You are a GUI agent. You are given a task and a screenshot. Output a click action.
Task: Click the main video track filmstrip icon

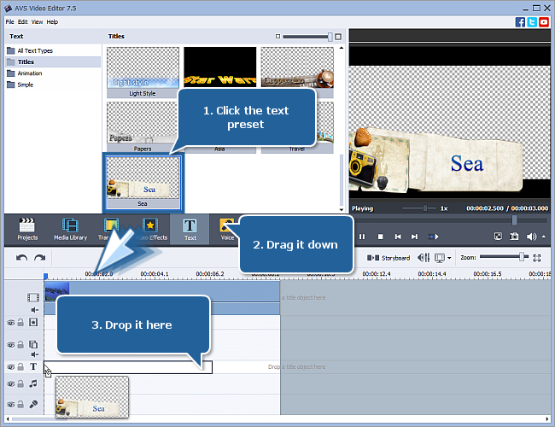33,297
